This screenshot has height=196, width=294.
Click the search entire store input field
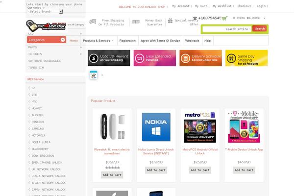tap(227, 29)
